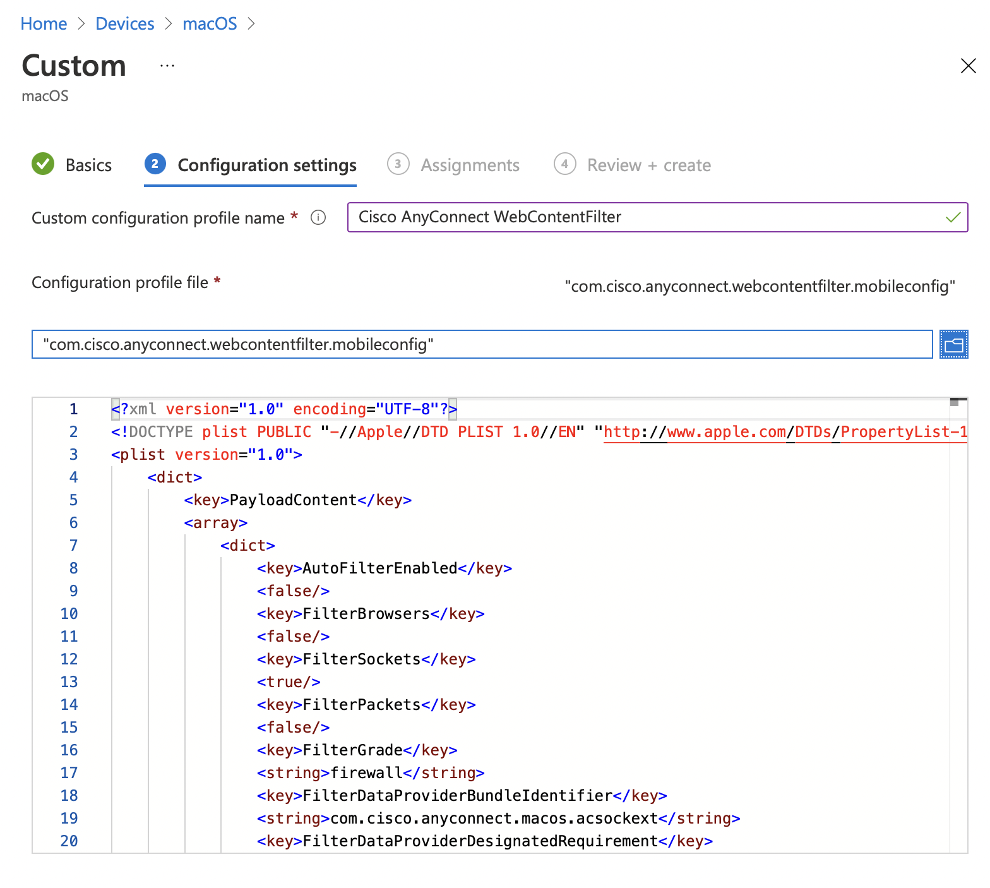Edit the Cisco AnyConnect WebContentFilter name field
Screen dimensions: 990x888
(657, 217)
